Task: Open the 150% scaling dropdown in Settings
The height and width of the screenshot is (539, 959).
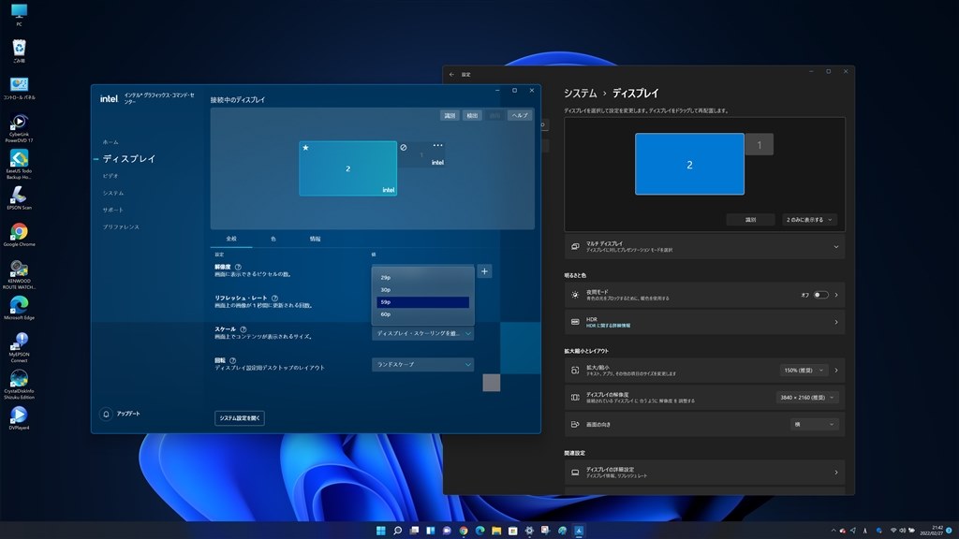Action: click(804, 371)
